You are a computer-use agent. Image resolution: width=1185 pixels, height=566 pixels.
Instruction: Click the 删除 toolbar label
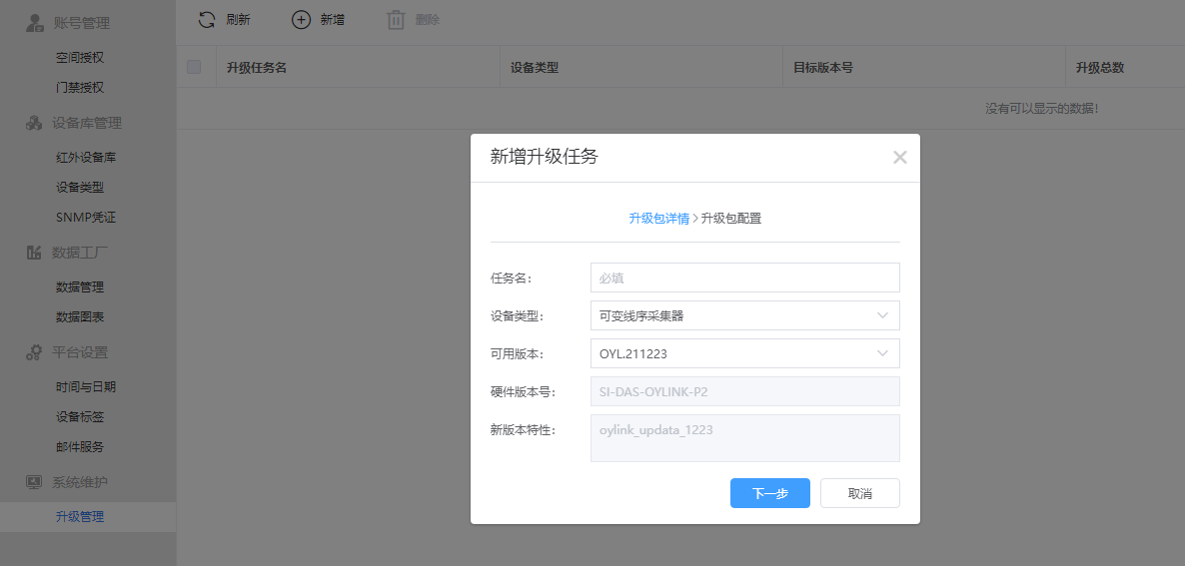(x=427, y=20)
